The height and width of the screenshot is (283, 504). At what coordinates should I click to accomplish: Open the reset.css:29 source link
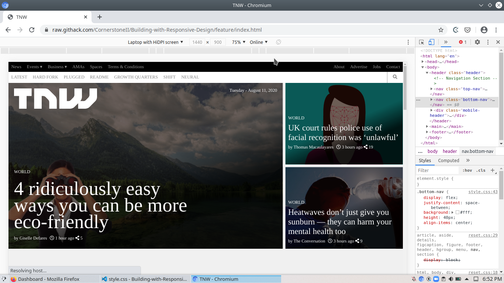click(x=483, y=235)
